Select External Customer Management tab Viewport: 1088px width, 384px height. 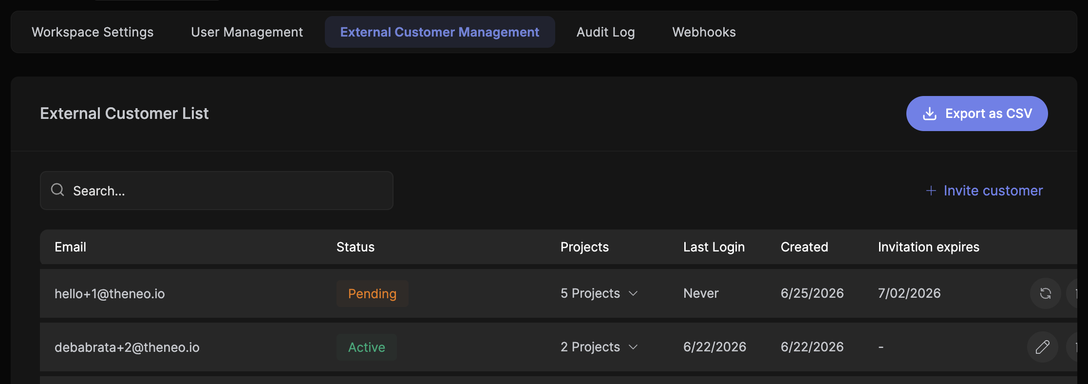click(x=440, y=32)
